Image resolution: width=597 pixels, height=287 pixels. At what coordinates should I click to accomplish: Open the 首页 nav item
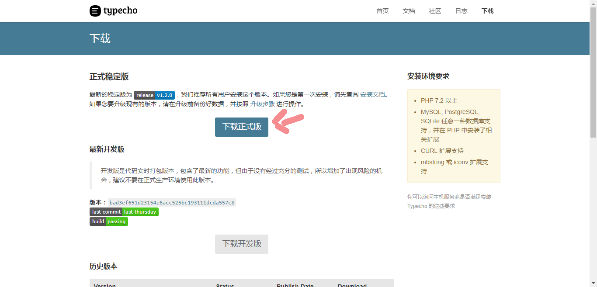coord(382,11)
